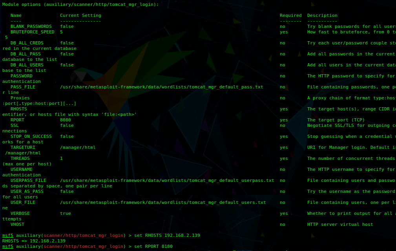
Task: Click the BRUTEFORCE_SPEED option name
Action: coord(33,32)
